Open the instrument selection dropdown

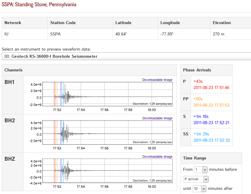pyautogui.click(x=126, y=56)
